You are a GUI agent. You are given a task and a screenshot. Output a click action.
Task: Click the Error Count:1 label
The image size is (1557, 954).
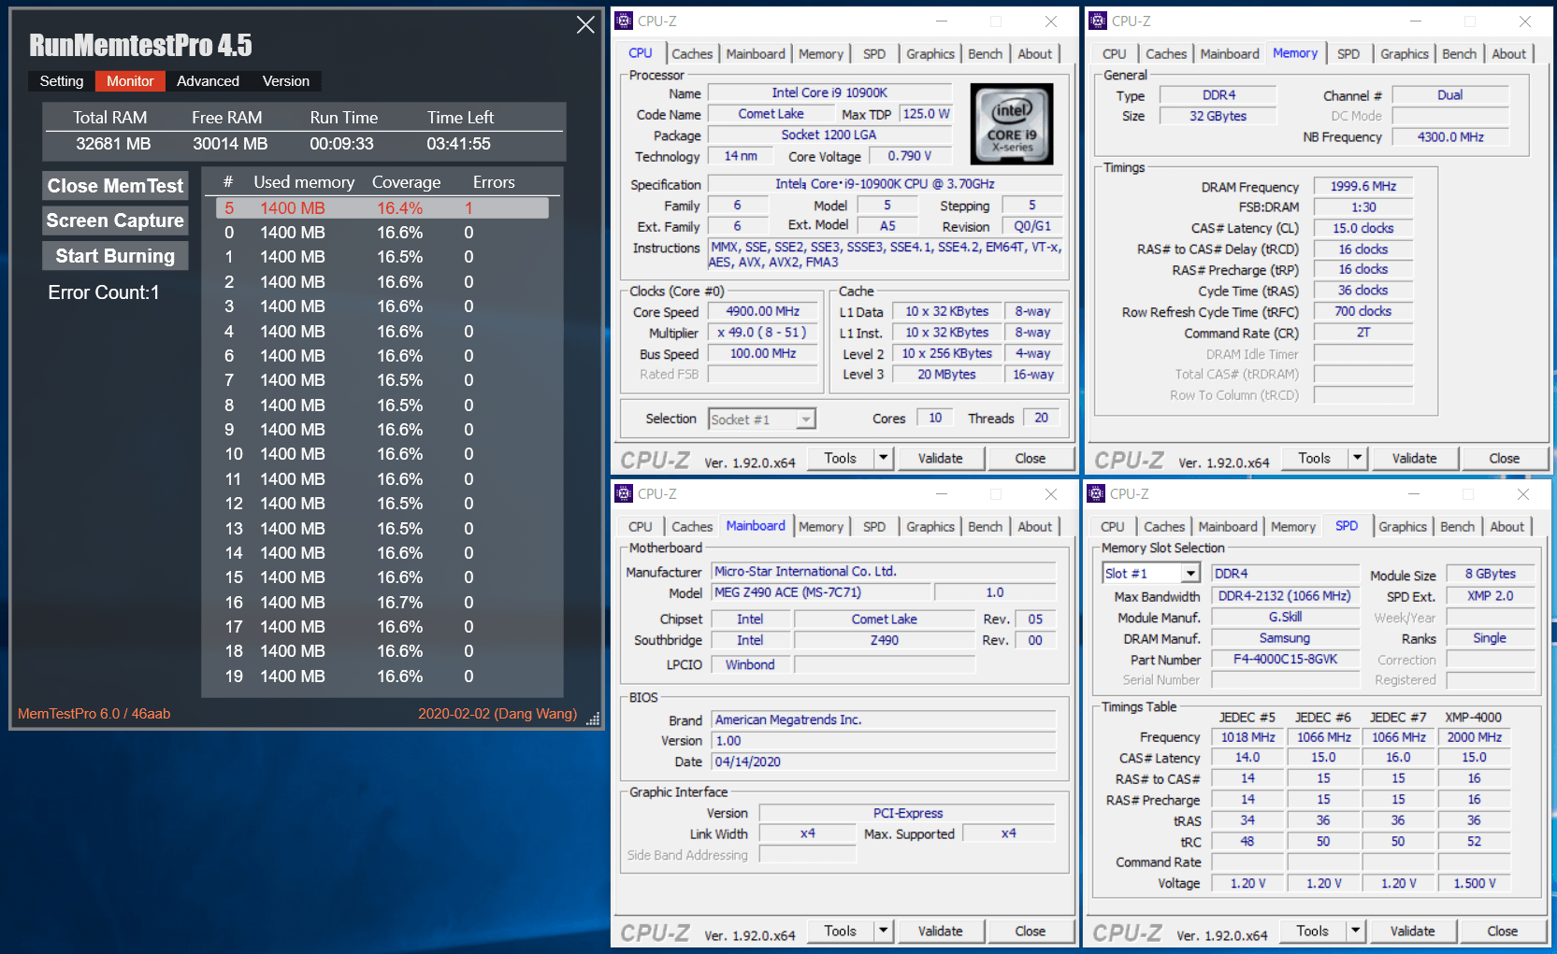(104, 292)
